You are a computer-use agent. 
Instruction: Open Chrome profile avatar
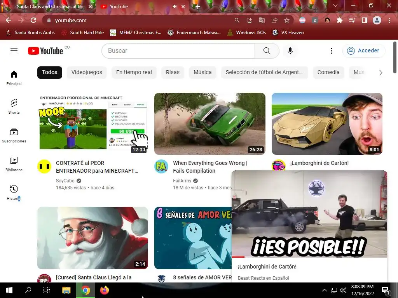377,20
